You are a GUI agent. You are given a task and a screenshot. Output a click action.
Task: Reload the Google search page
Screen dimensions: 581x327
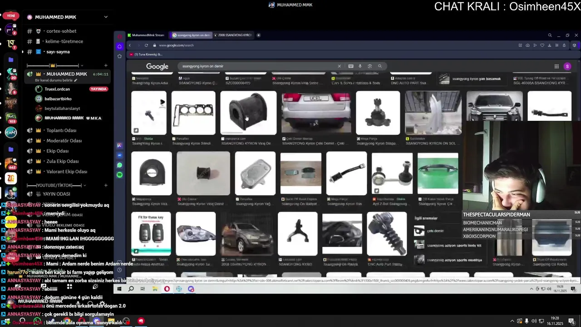pos(146,45)
